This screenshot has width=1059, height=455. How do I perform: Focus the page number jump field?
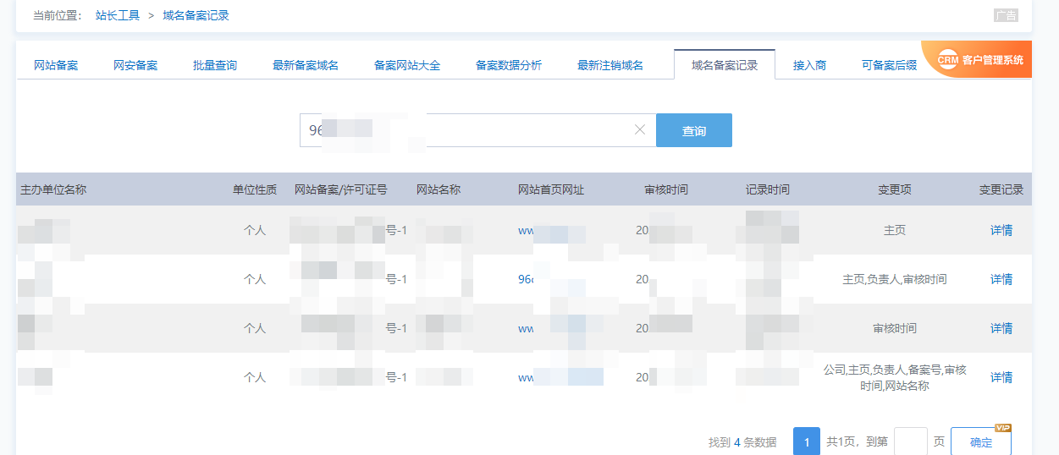[911, 441]
